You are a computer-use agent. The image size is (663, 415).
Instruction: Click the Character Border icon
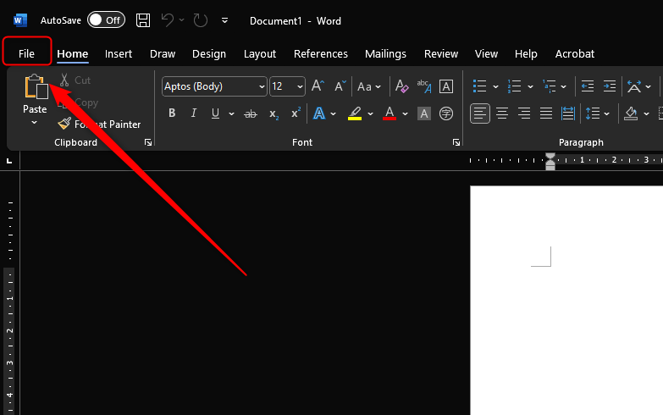click(x=446, y=86)
